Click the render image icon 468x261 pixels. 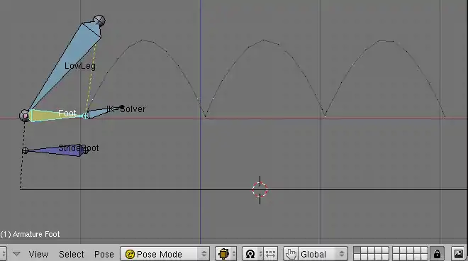click(459, 254)
